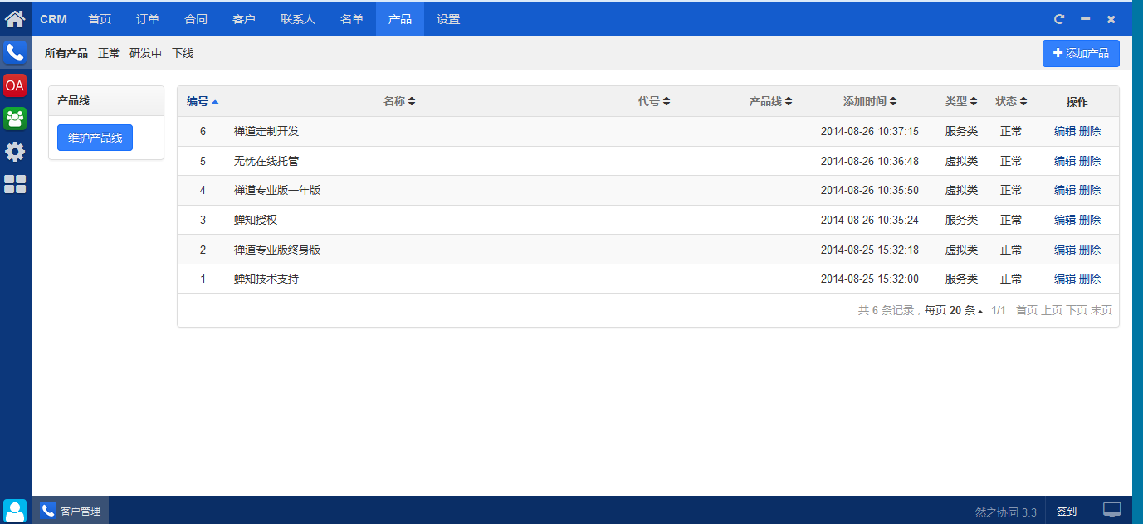
Task: Open the CRM phone app icon
Action: [15, 52]
